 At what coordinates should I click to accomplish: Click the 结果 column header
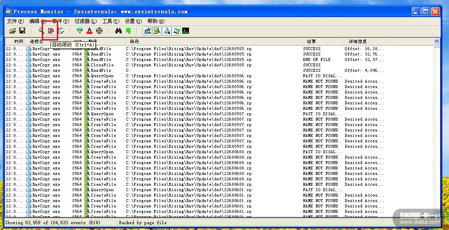click(x=323, y=41)
